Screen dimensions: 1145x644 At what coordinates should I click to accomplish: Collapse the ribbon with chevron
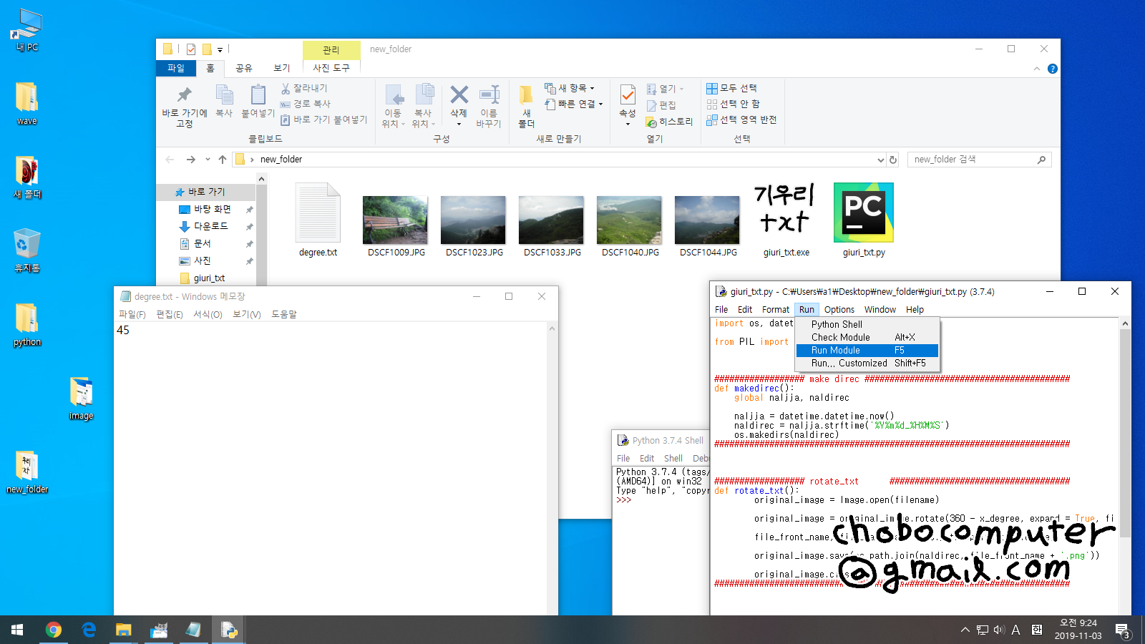pos(1037,69)
